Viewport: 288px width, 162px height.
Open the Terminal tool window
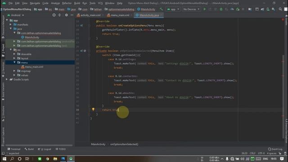[14, 149]
